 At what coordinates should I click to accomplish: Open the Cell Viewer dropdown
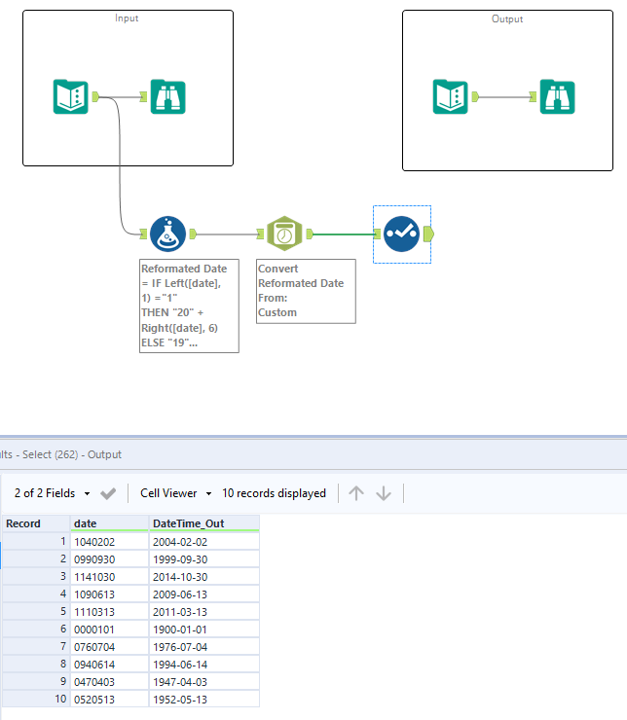point(176,493)
